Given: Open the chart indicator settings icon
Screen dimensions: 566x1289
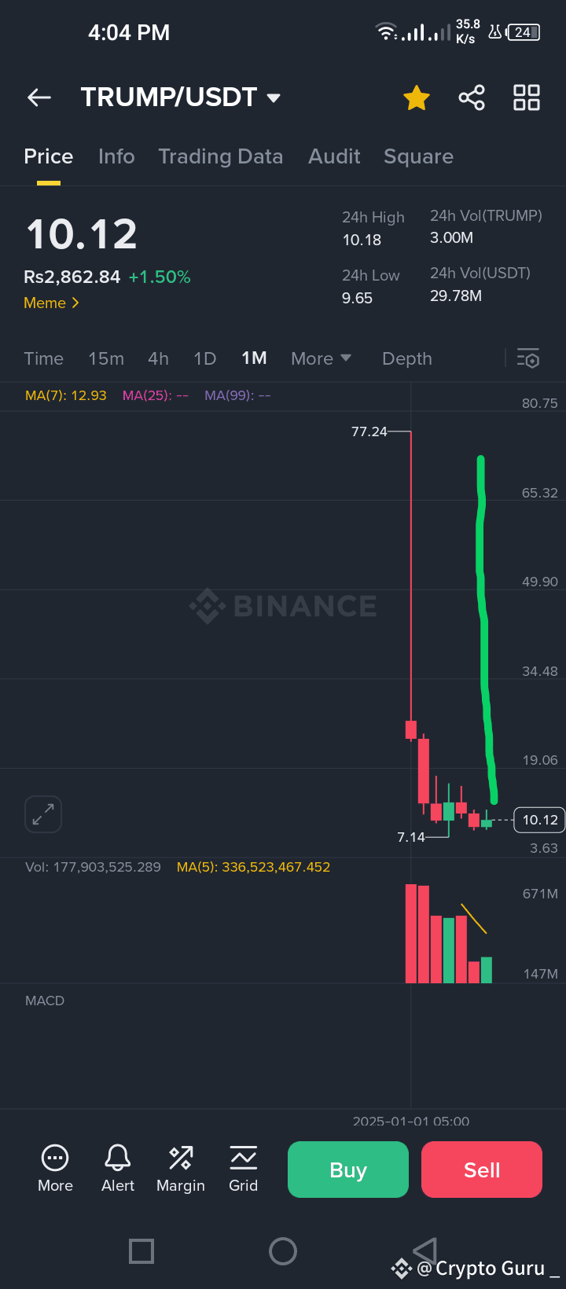Looking at the screenshot, I should click(528, 358).
